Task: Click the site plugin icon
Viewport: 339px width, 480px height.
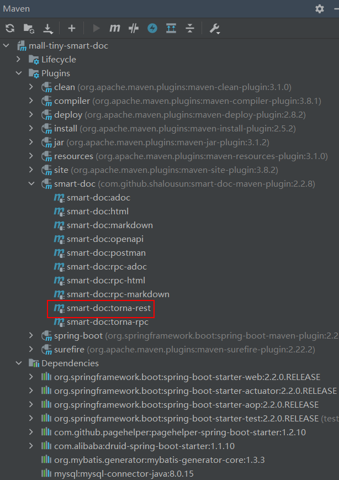Action: [x=46, y=170]
